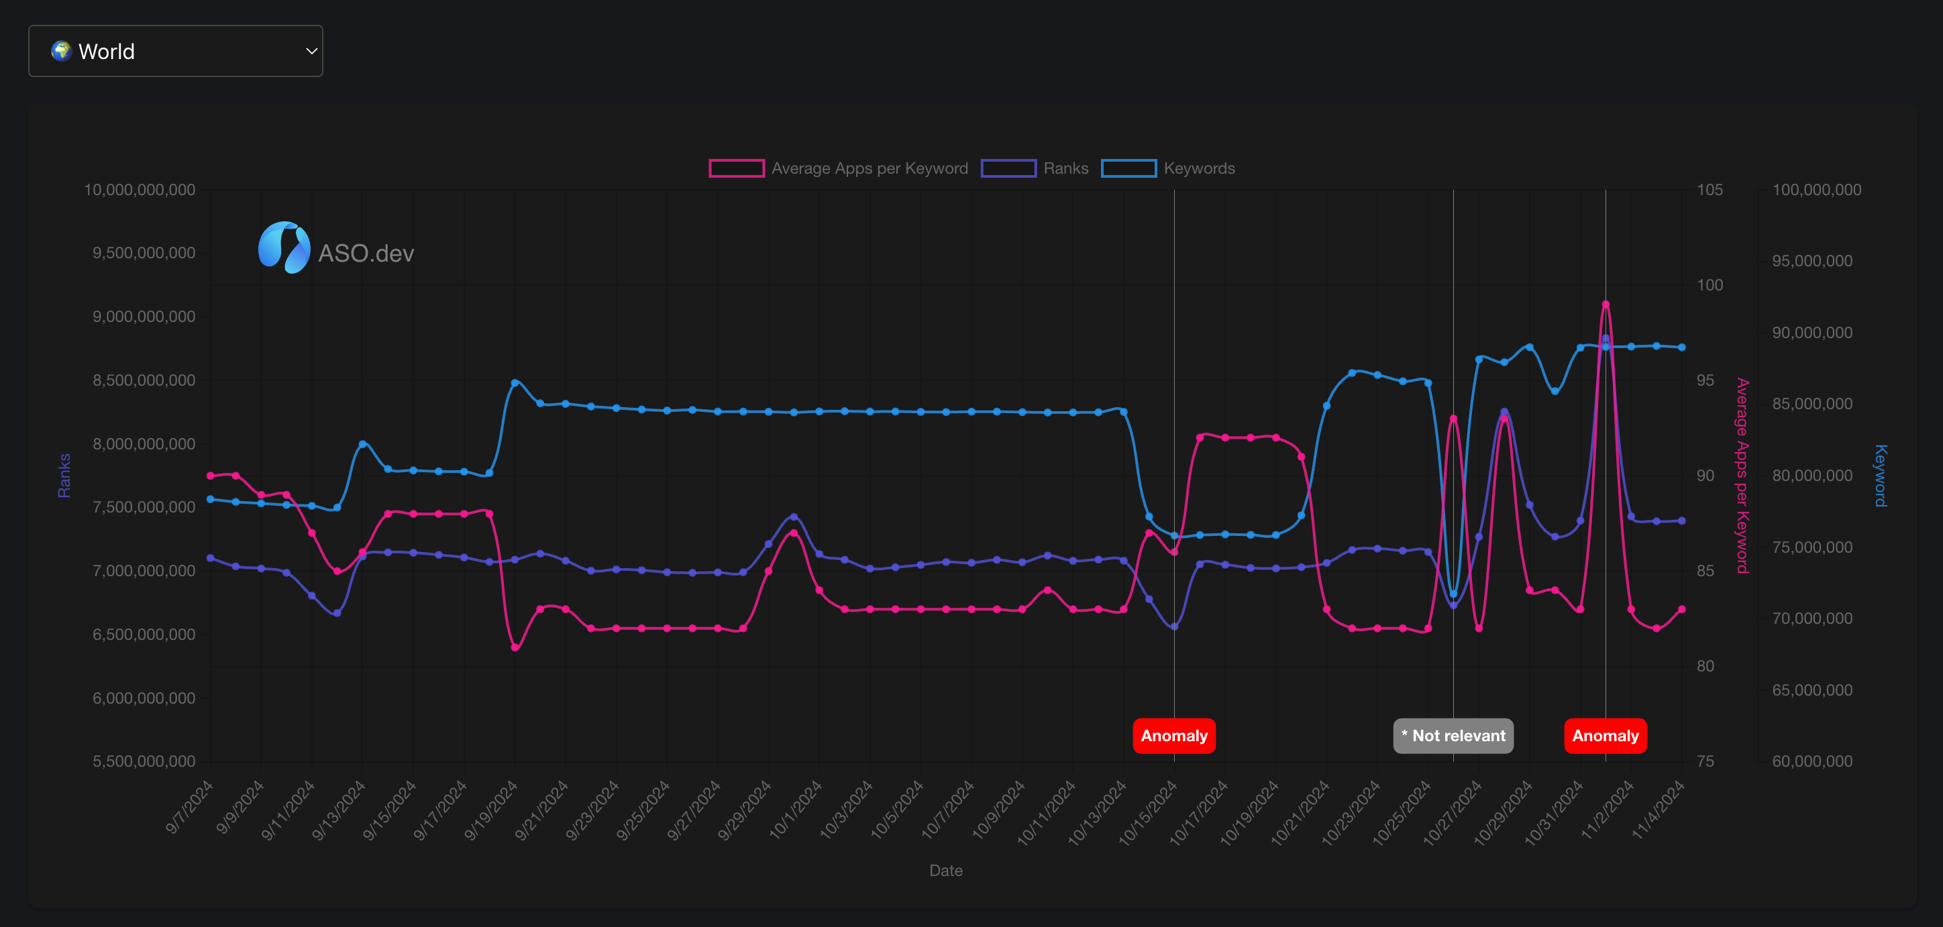
Task: Click the middle axis value 105
Action: point(1710,190)
